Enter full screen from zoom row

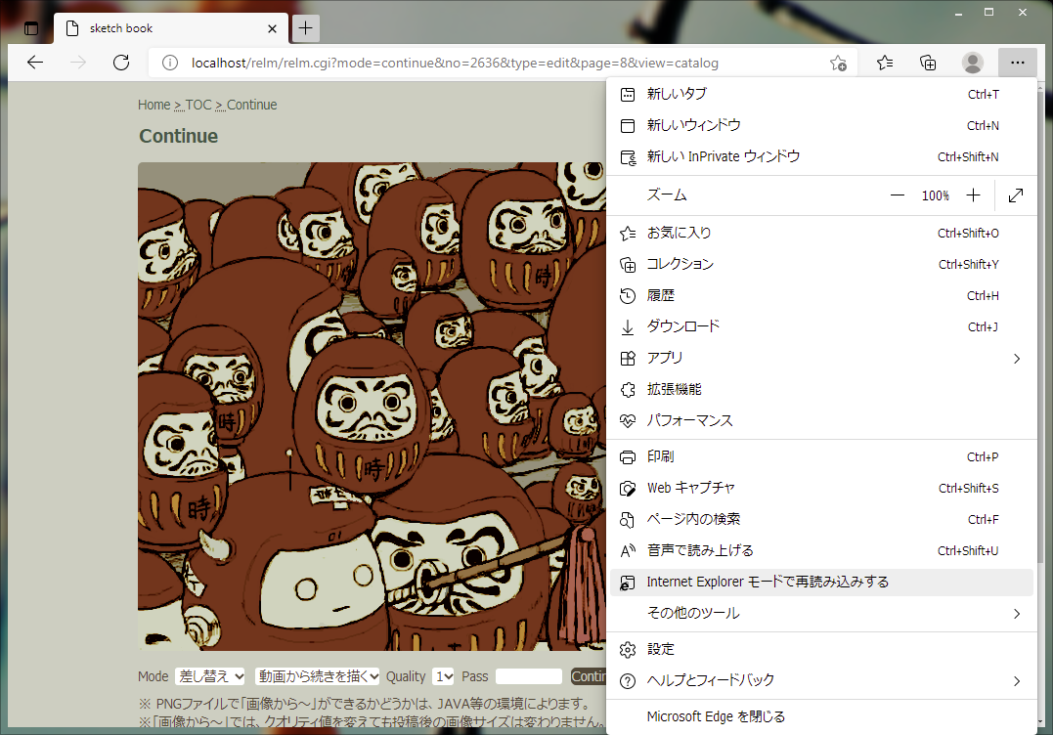pyautogui.click(x=1016, y=195)
